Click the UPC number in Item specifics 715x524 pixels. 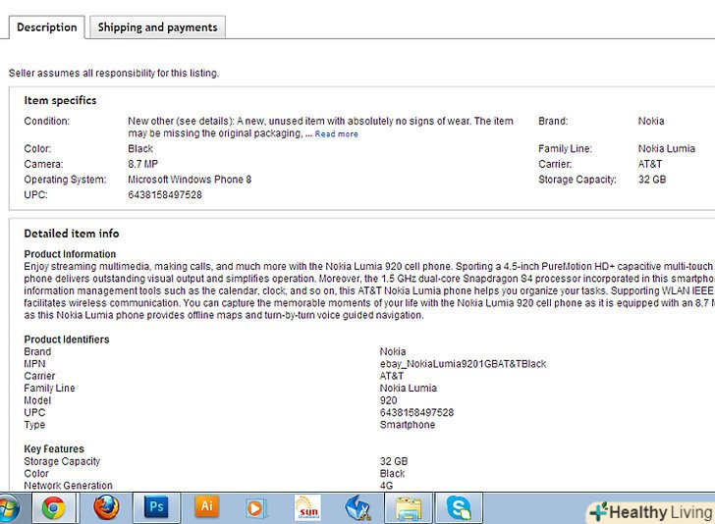165,194
